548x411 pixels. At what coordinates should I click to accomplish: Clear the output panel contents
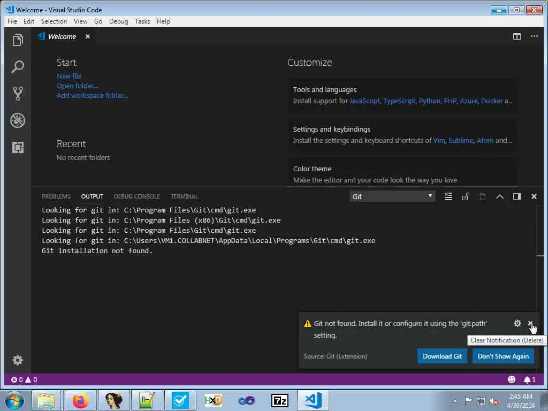coord(448,196)
